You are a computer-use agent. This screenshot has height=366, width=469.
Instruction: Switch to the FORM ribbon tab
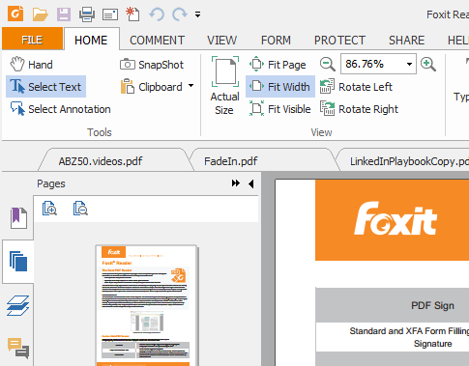pos(276,41)
